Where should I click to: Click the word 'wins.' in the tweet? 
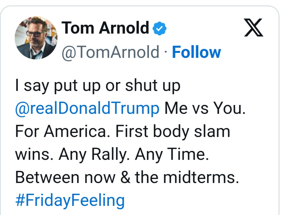click(x=34, y=154)
